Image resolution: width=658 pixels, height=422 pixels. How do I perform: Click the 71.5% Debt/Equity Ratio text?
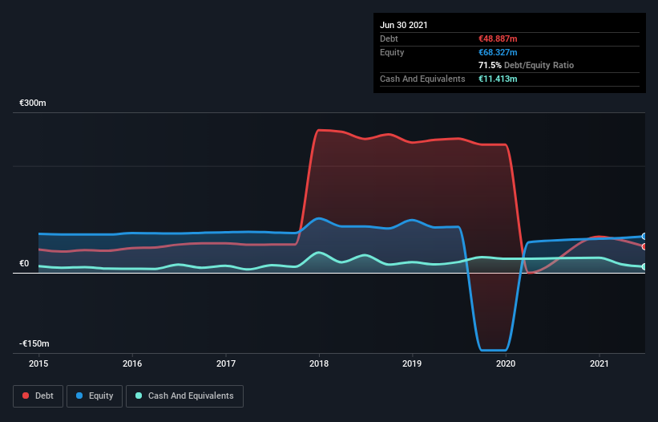click(527, 65)
